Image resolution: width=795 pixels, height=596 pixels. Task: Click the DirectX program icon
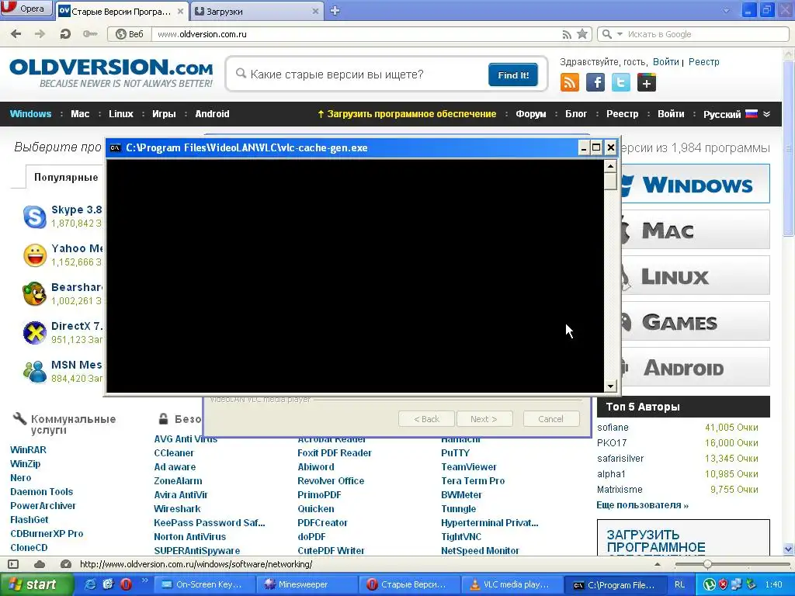[x=35, y=333]
